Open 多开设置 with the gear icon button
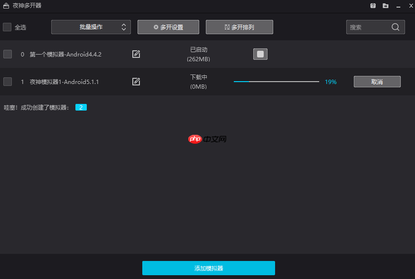 point(168,27)
